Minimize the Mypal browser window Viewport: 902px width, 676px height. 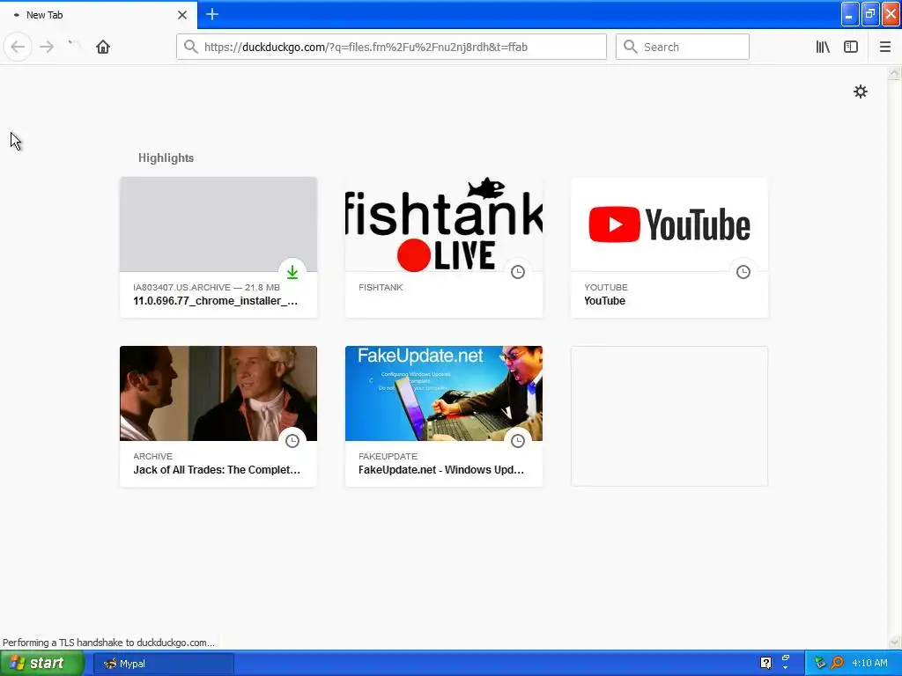coord(850,14)
